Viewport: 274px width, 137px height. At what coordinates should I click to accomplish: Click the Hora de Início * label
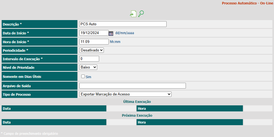click(x=16, y=42)
